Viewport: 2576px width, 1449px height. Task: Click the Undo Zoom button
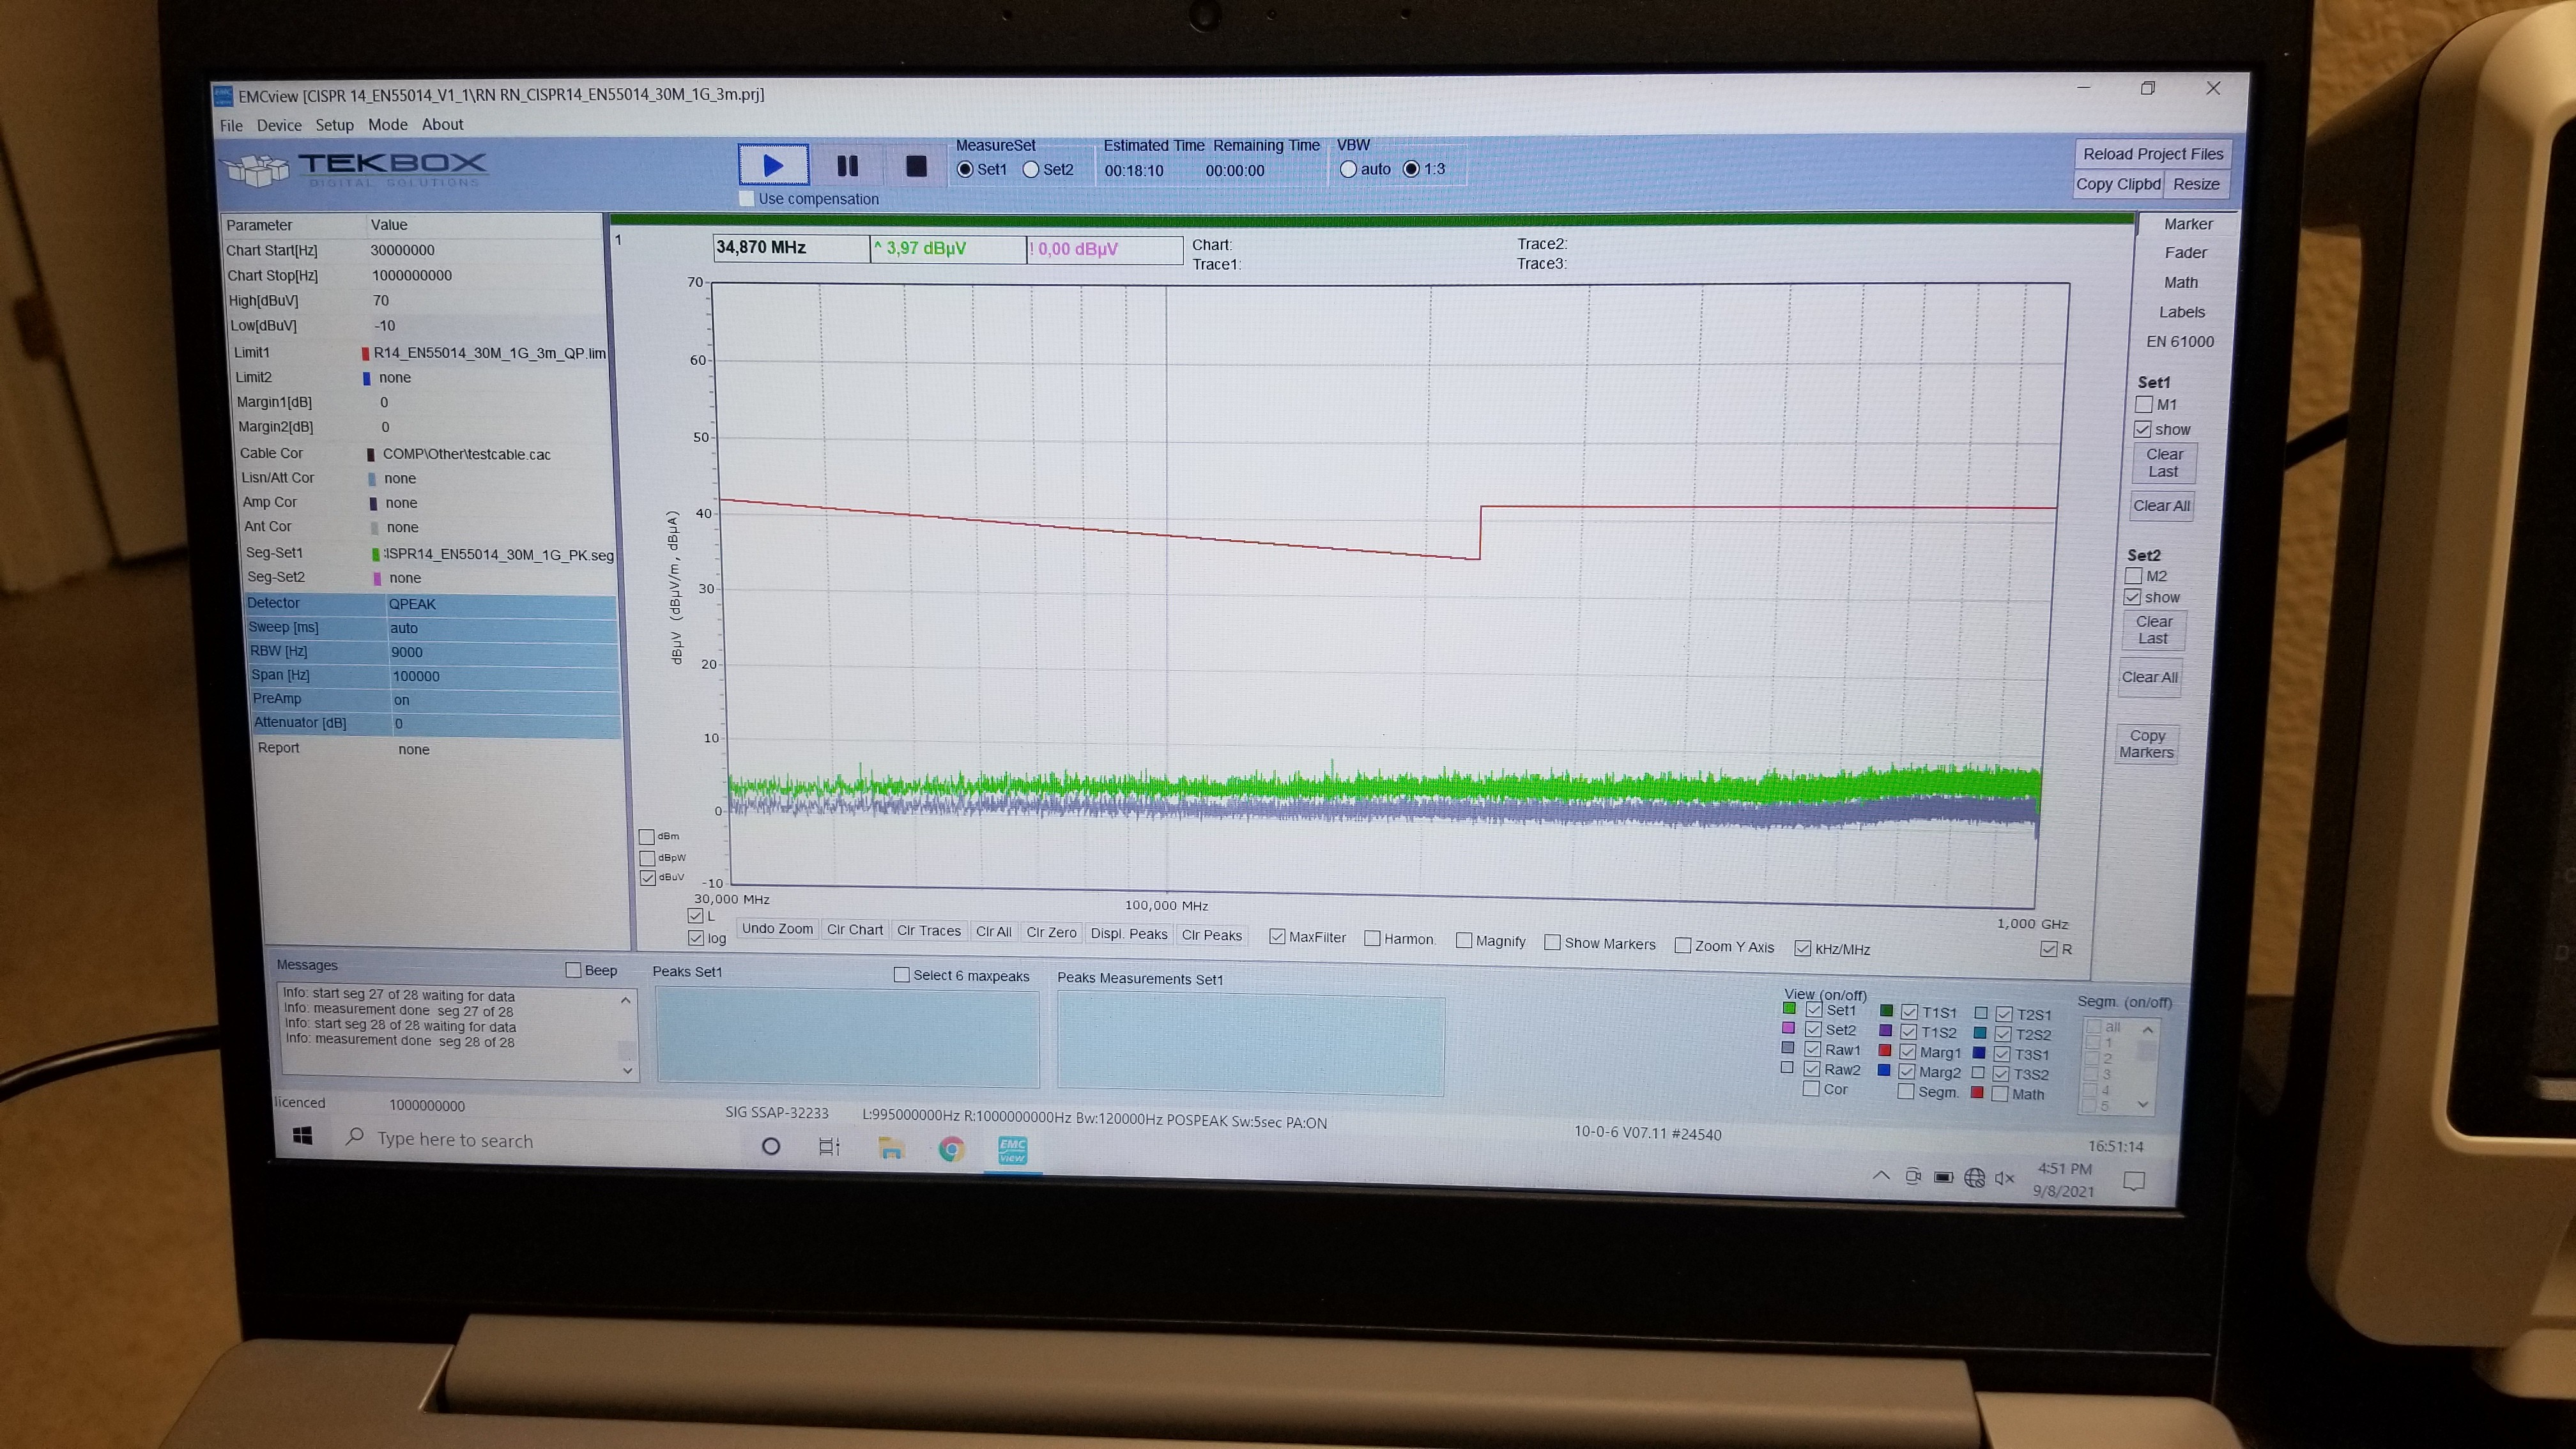point(777,928)
